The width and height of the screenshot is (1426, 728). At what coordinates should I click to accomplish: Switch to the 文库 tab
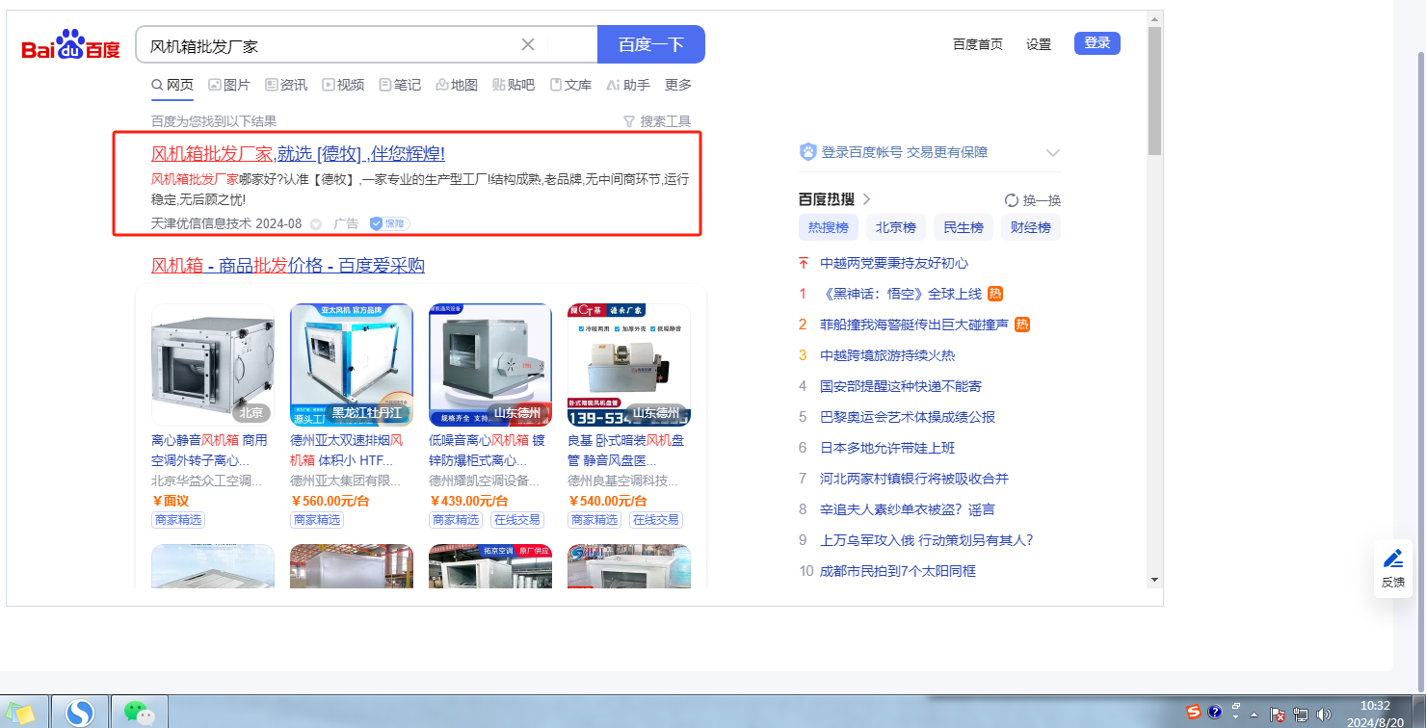pos(570,85)
